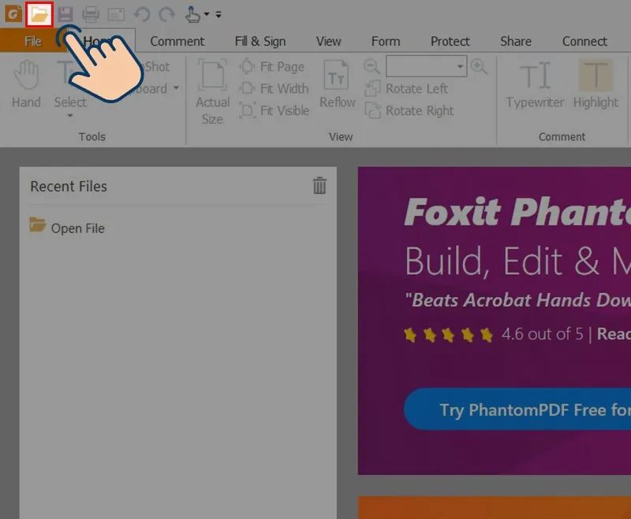Image resolution: width=631 pixels, height=519 pixels.
Task: Clear Recent Files using the trash icon
Action: [x=319, y=186]
